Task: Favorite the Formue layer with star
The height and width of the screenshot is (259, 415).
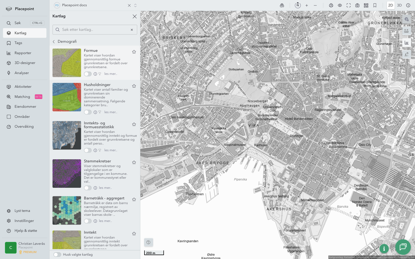Action: tap(134, 52)
